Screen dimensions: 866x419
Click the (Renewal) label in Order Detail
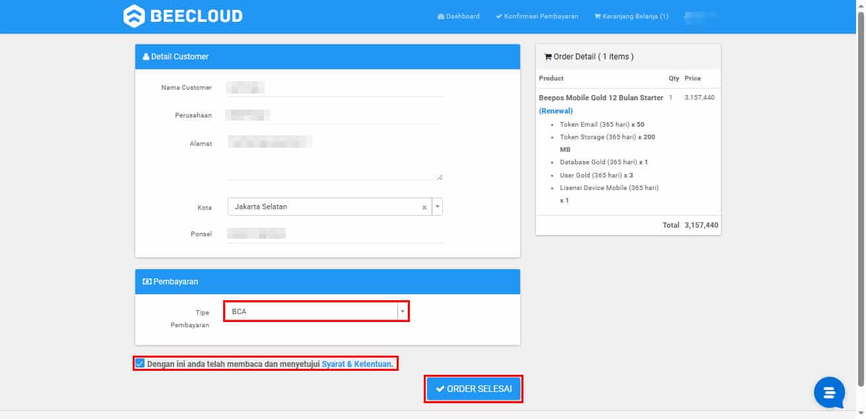click(x=556, y=111)
